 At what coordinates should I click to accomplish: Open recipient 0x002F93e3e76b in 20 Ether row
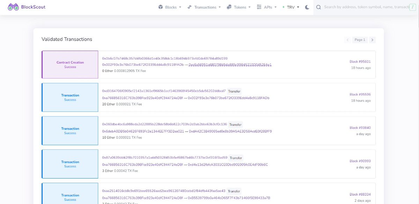click(x=229, y=98)
